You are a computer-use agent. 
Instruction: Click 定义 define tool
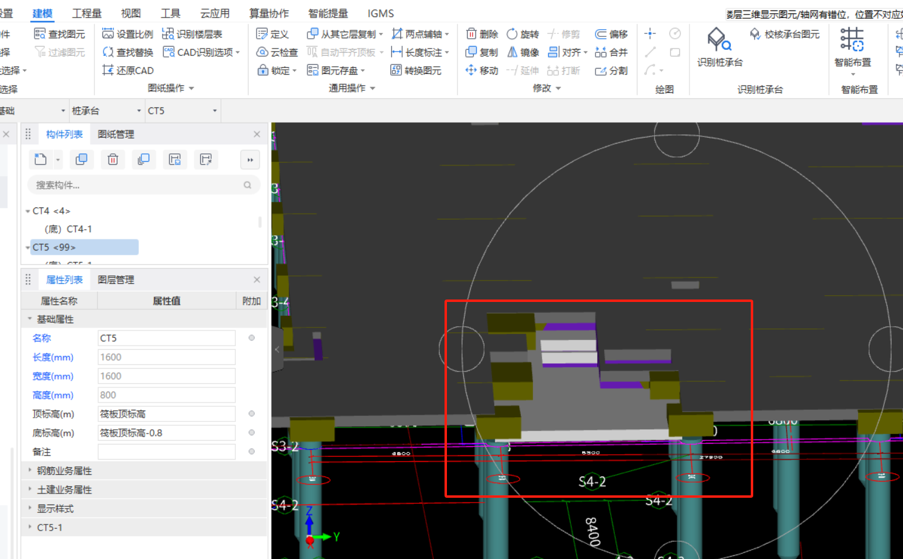(x=272, y=34)
